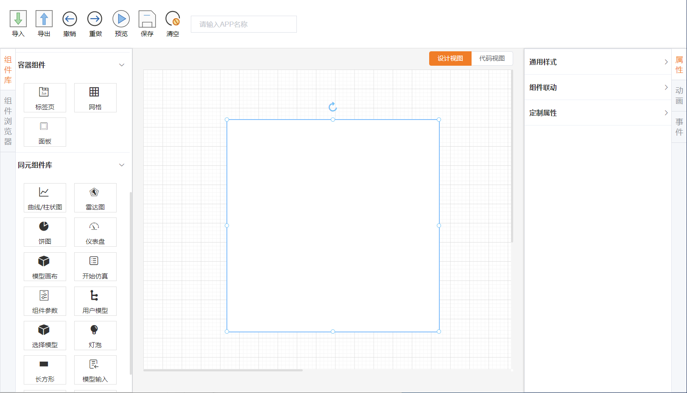The width and height of the screenshot is (687, 393).
Task: Open the 组件库 side tab
Action: pos(8,70)
